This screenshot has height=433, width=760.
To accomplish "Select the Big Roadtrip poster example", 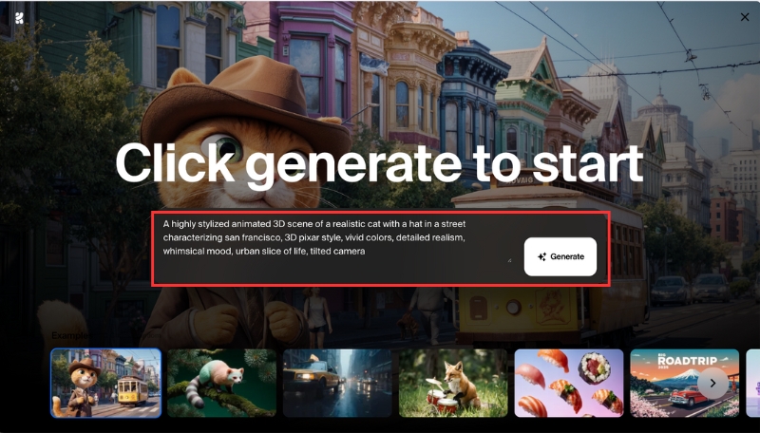I will pos(684,383).
